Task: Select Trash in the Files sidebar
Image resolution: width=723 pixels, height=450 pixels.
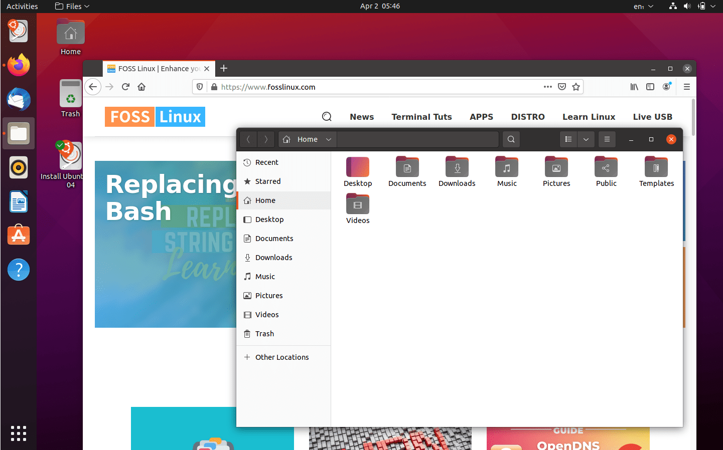Action: (x=283, y=334)
